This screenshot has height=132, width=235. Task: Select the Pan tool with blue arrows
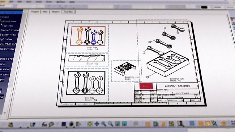[x=97, y=124]
